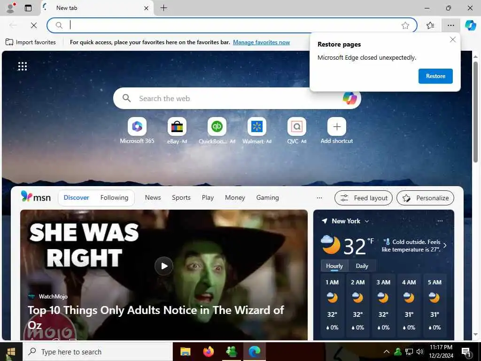Viewport: 481px width, 361px height.
Task: Click the 1 AM hourly forecast
Action: point(332,306)
